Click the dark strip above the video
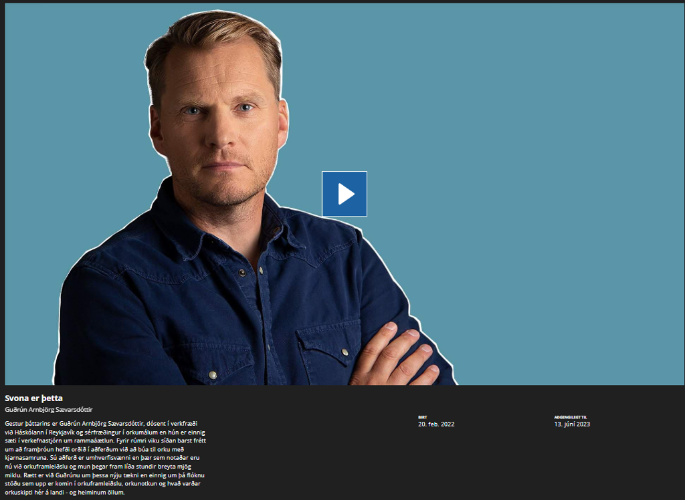This screenshot has height=500, width=685. pyautogui.click(x=342, y=1)
